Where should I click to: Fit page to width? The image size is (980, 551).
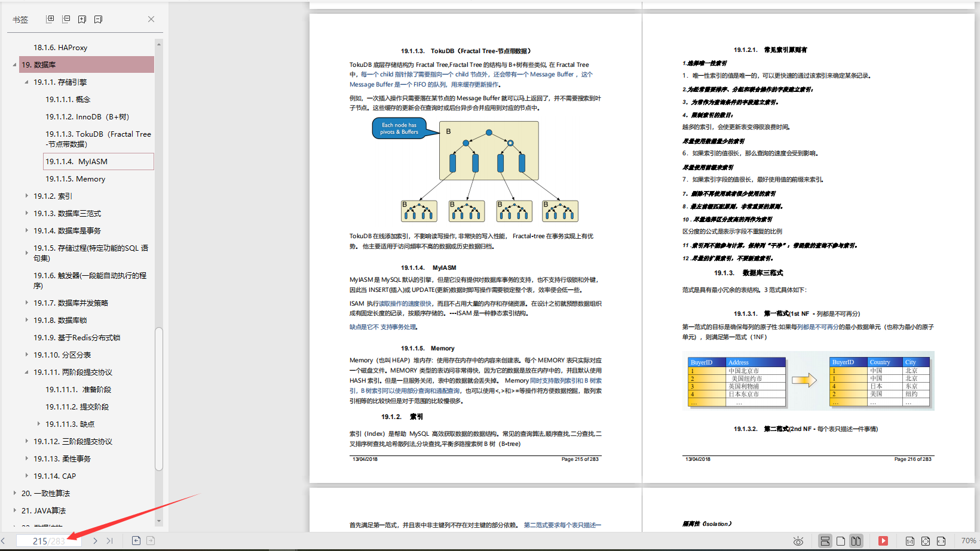(x=941, y=541)
